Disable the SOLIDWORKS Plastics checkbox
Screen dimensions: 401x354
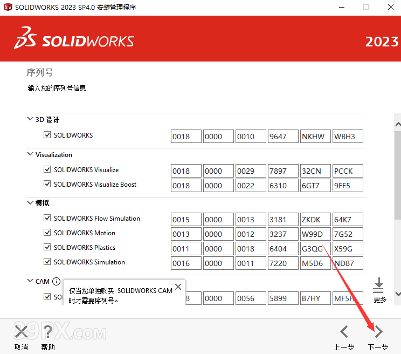(x=47, y=248)
